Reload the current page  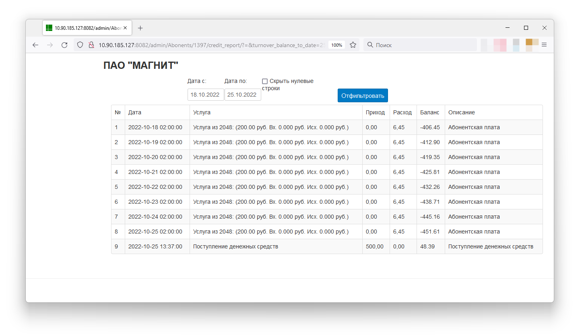pyautogui.click(x=64, y=45)
